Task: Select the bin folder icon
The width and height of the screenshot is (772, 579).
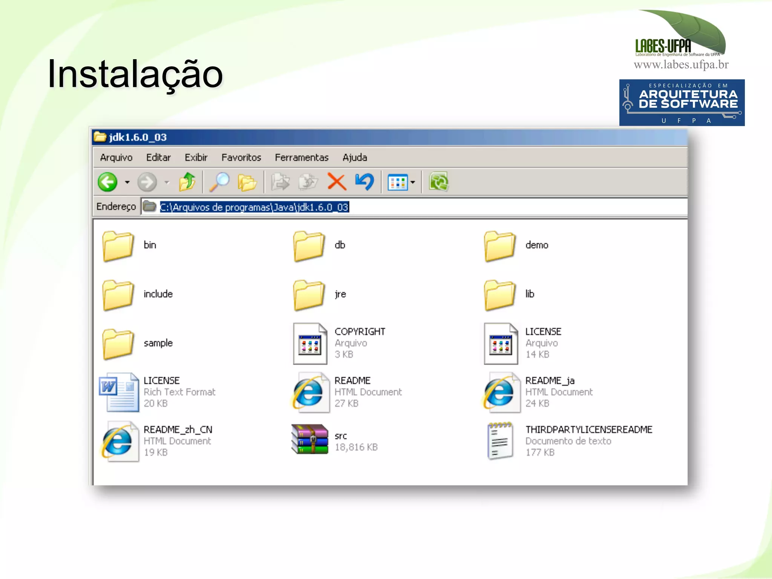Action: [x=118, y=246]
